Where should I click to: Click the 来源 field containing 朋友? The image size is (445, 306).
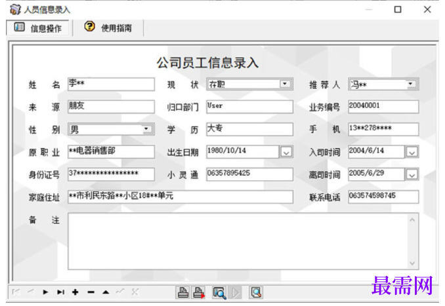(112, 107)
